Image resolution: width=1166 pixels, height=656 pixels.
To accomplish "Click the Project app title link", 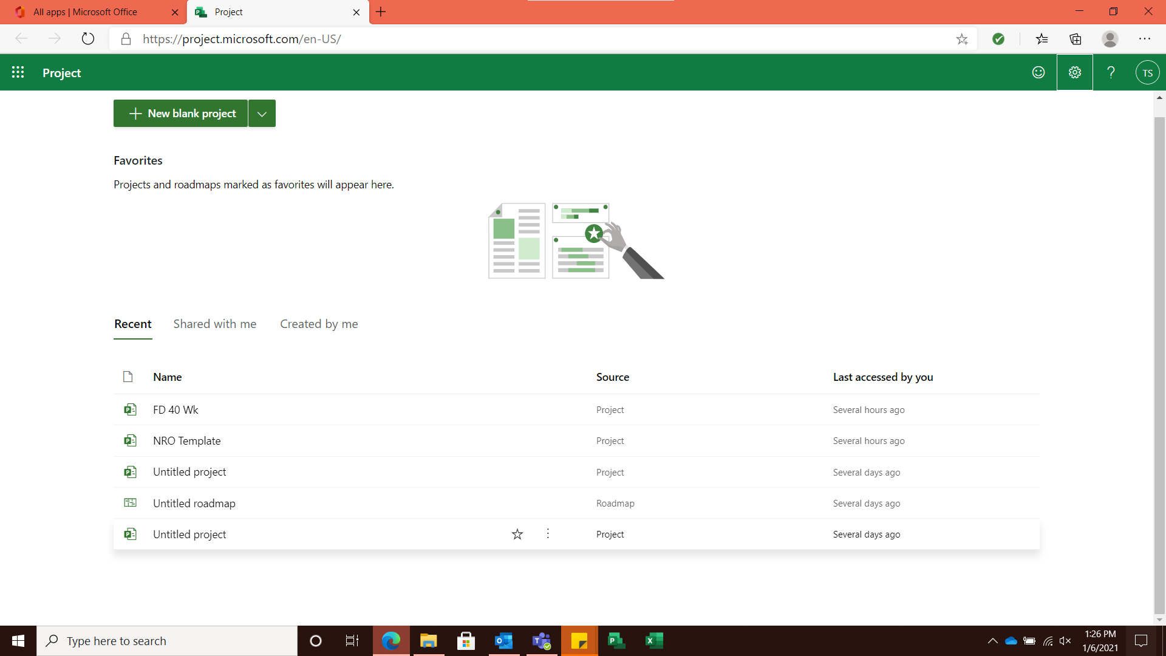I will (x=61, y=73).
